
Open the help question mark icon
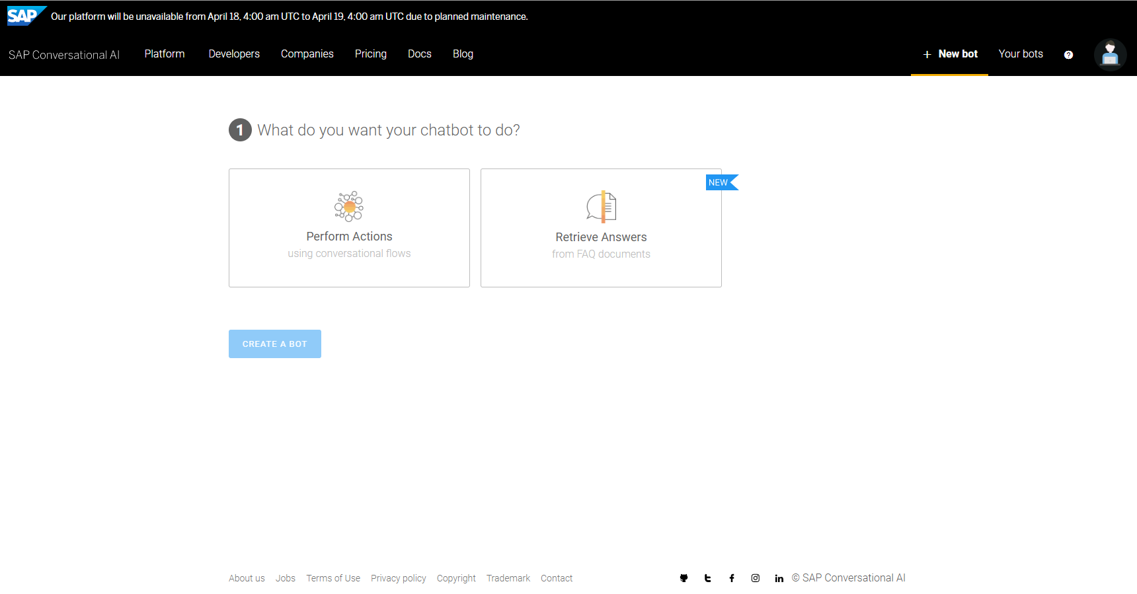(x=1068, y=55)
